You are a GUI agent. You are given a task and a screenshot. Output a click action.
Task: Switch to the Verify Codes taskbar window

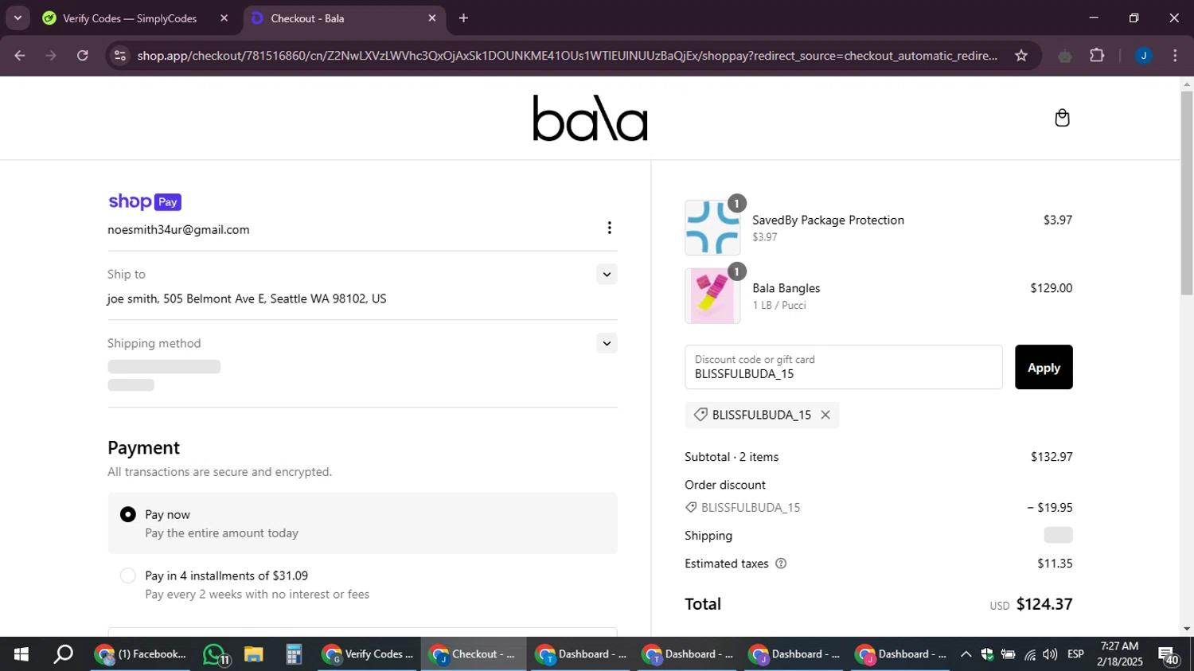[x=368, y=654]
